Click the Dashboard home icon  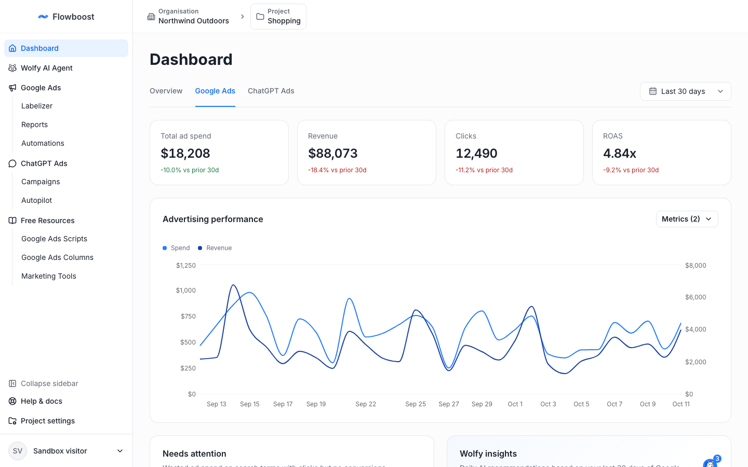(x=12, y=48)
